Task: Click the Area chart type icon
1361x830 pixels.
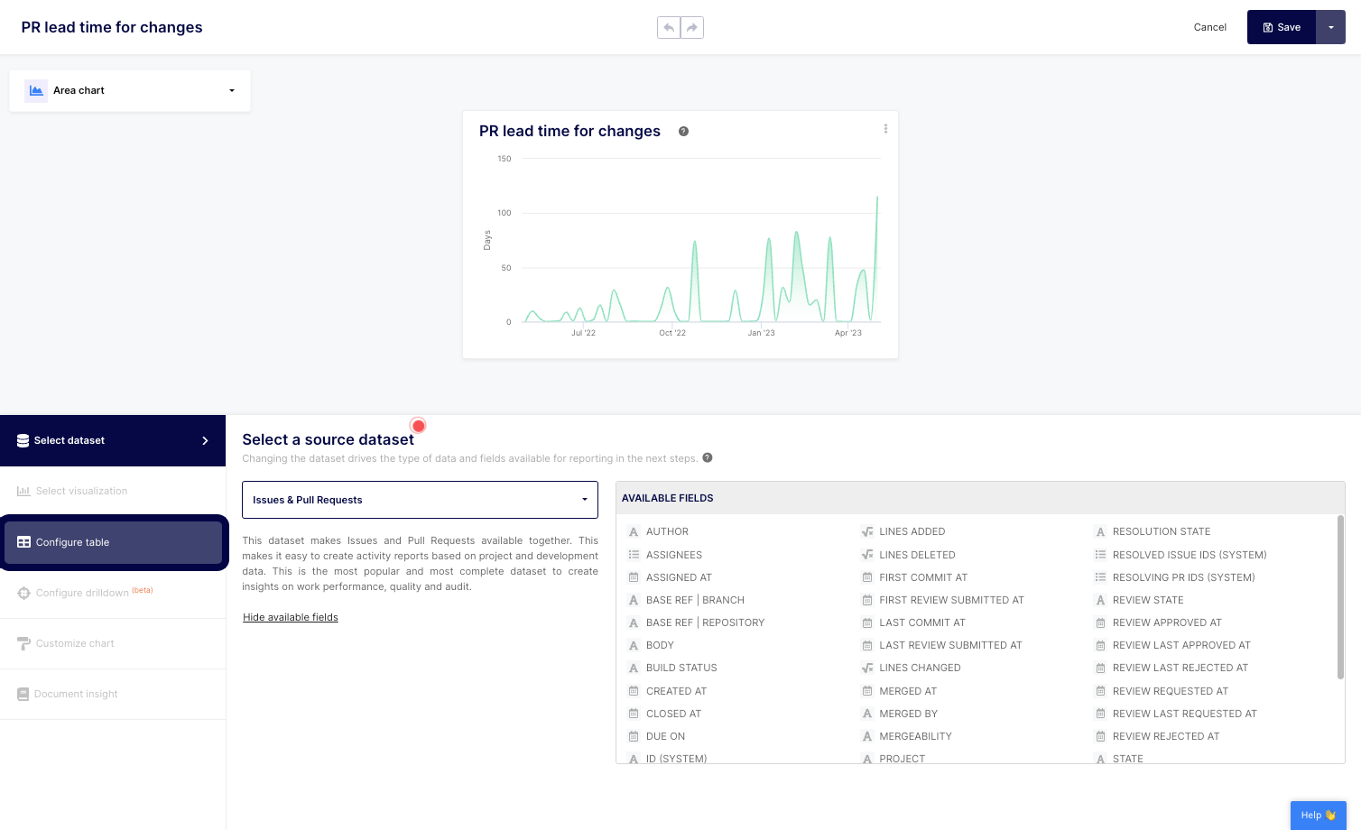Action: [x=36, y=90]
